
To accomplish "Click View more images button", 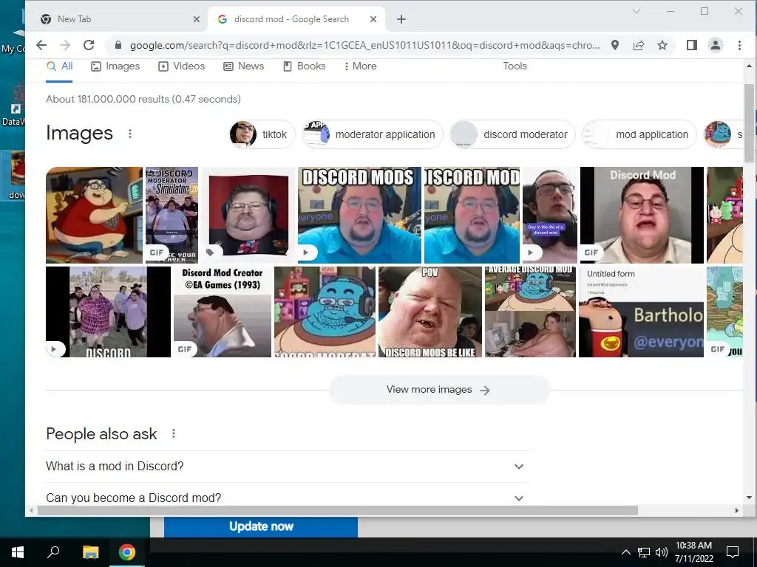I will (439, 390).
